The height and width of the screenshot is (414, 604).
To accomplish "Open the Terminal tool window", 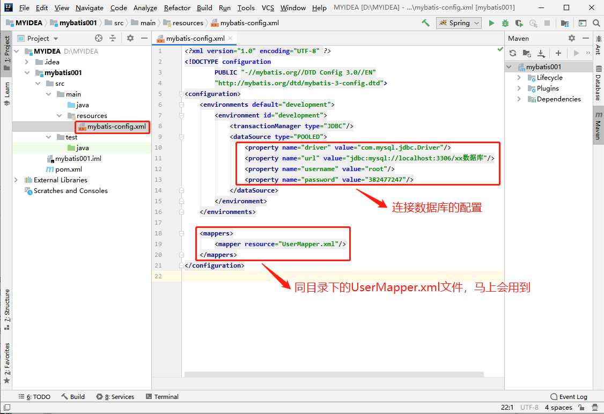I will pyautogui.click(x=162, y=397).
